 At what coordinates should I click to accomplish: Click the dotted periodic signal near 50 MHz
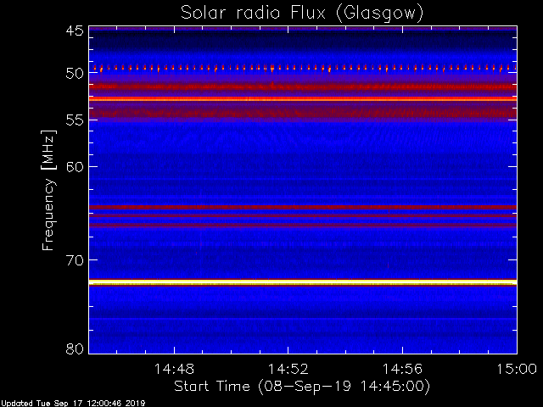pyautogui.click(x=303, y=68)
